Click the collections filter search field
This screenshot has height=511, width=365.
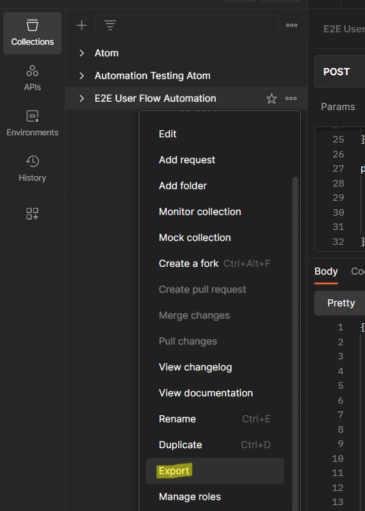click(187, 25)
